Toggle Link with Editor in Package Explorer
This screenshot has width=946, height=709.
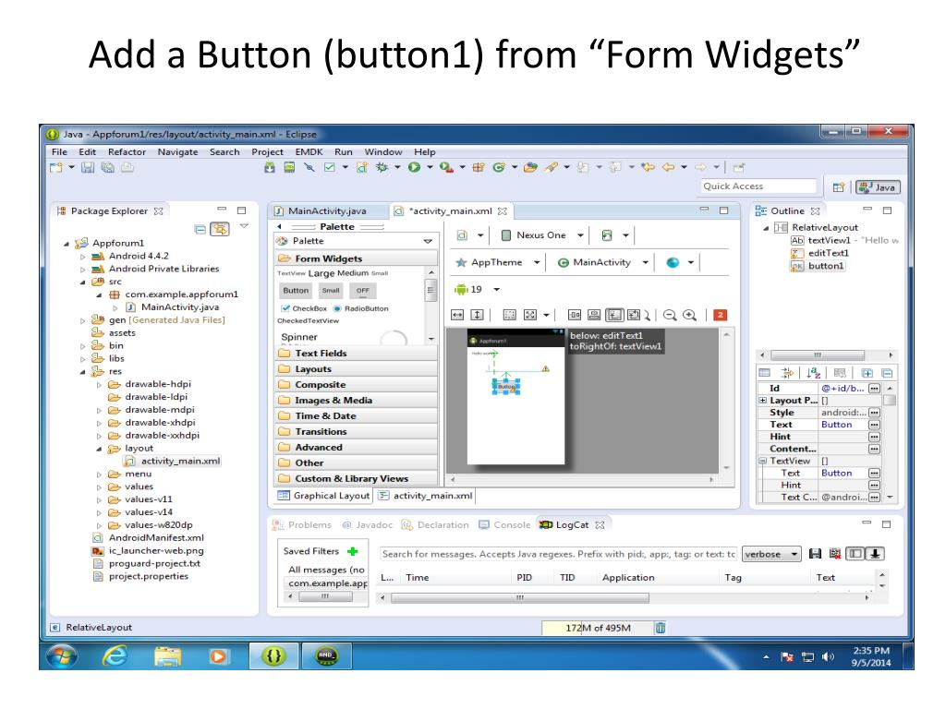(x=220, y=229)
